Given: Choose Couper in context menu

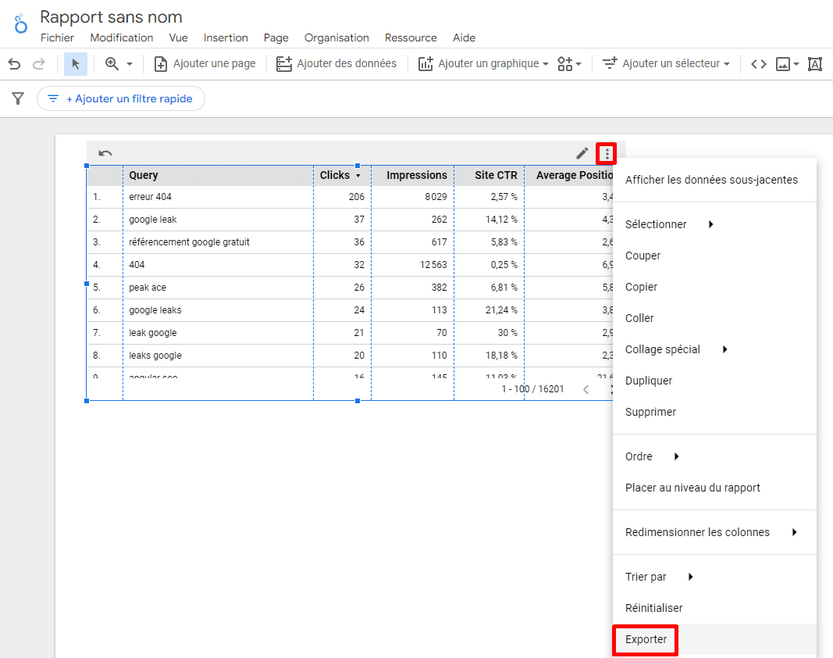Looking at the screenshot, I should pyautogui.click(x=714, y=256).
